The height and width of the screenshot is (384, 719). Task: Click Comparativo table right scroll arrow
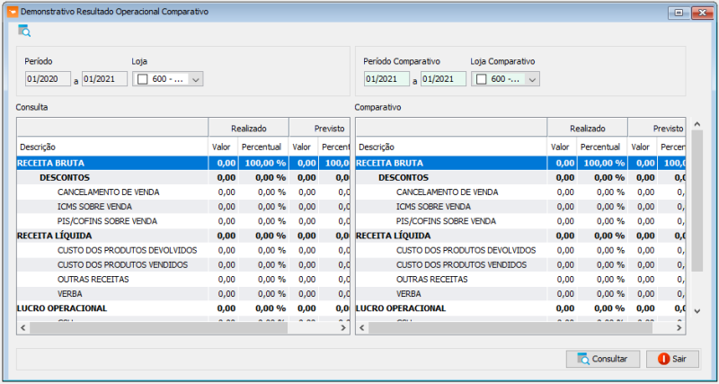pyautogui.click(x=679, y=328)
